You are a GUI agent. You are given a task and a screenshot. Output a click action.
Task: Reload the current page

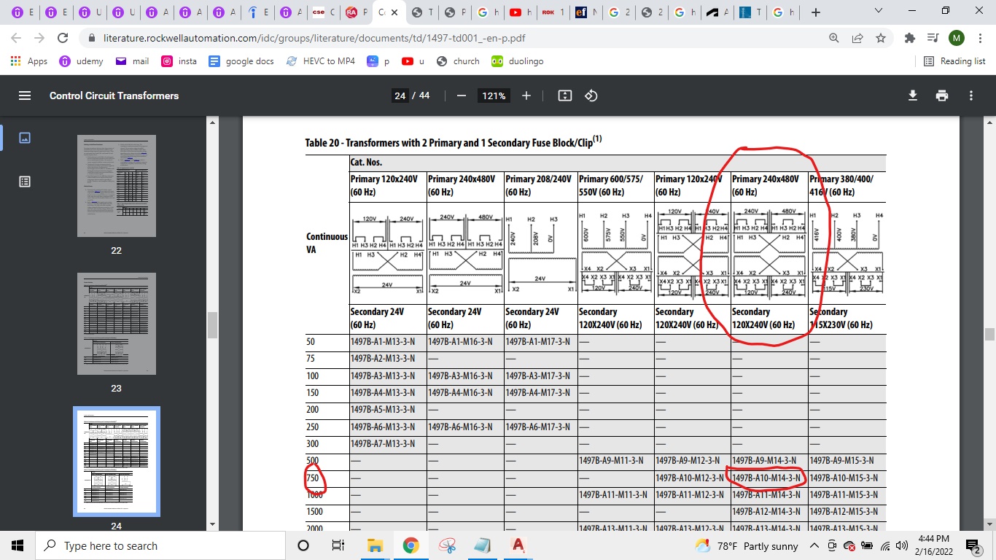pos(63,38)
